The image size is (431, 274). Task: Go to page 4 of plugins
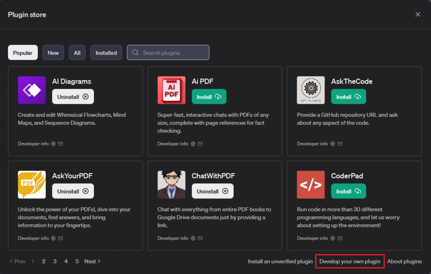[x=66, y=261]
